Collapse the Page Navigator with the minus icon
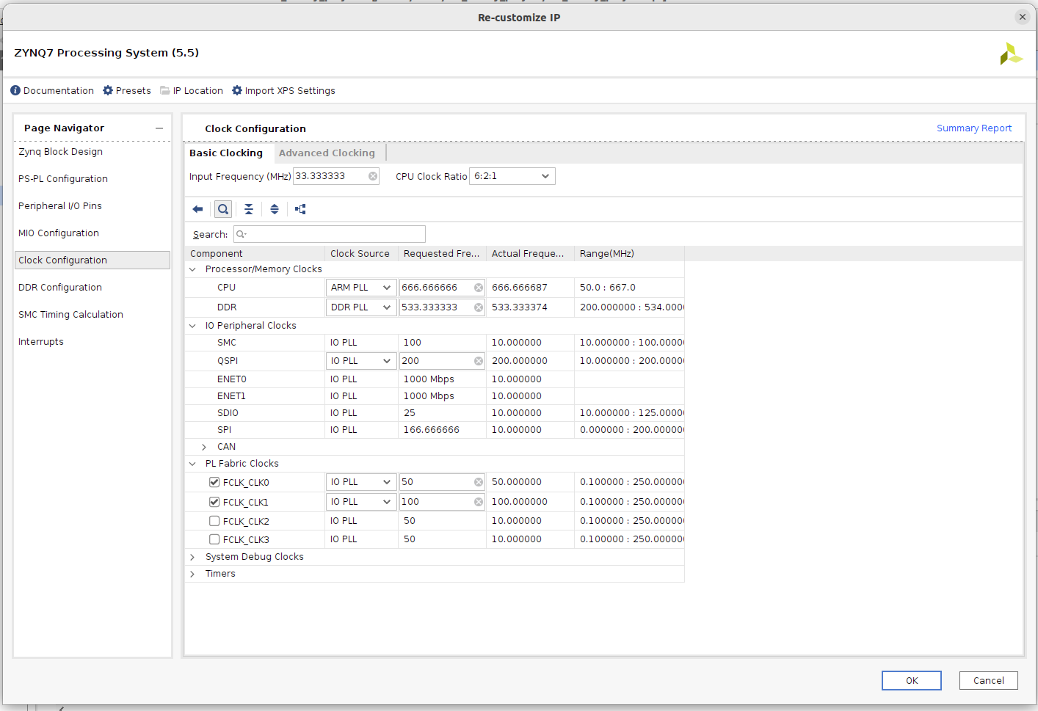The height and width of the screenshot is (711, 1038). pos(159,128)
